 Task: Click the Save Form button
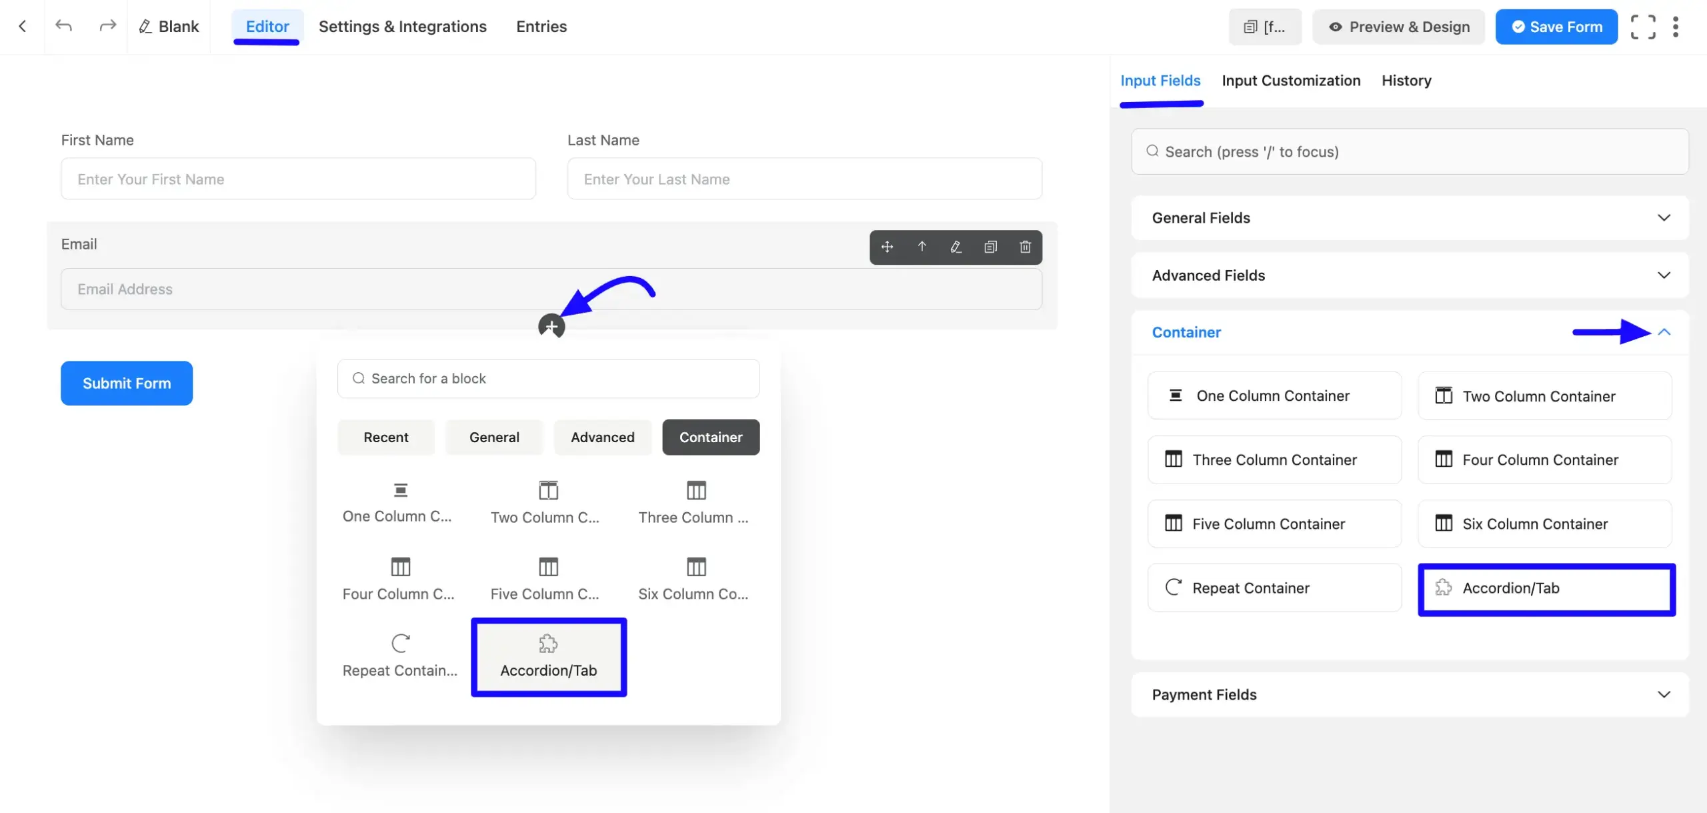(x=1556, y=27)
